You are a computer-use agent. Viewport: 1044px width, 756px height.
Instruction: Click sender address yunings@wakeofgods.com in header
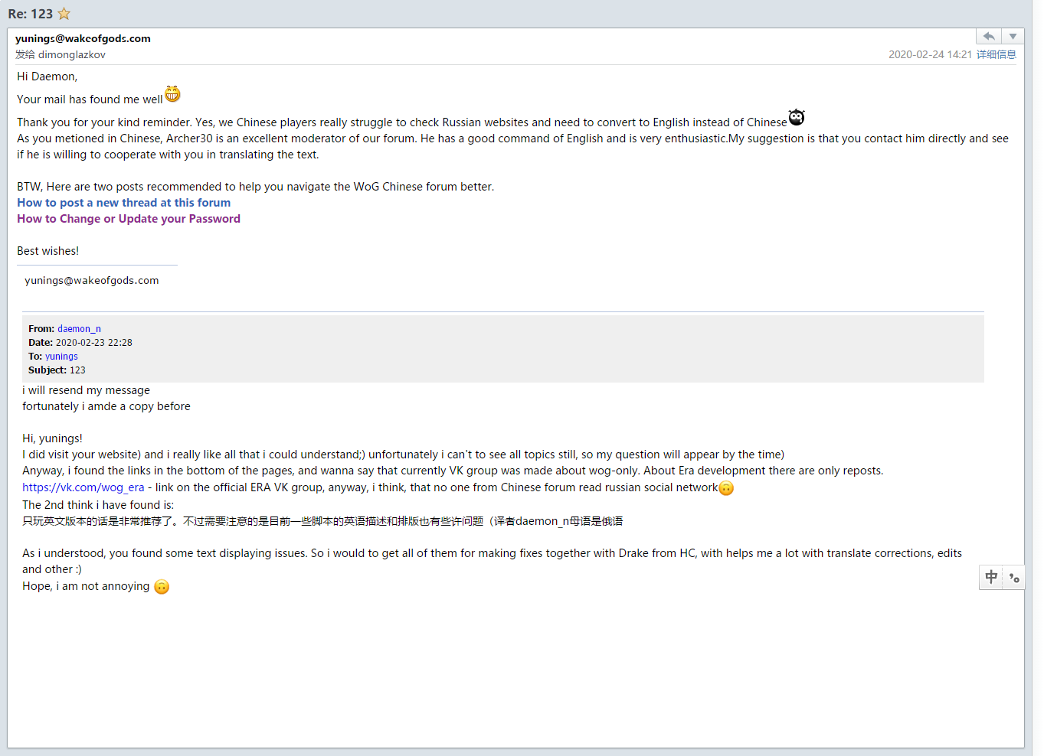(83, 38)
